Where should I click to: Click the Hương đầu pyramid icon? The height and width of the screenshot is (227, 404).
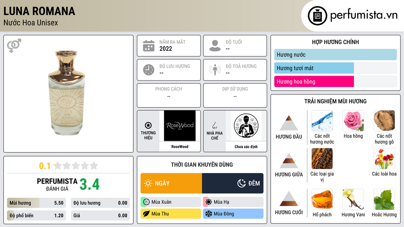(289, 123)
